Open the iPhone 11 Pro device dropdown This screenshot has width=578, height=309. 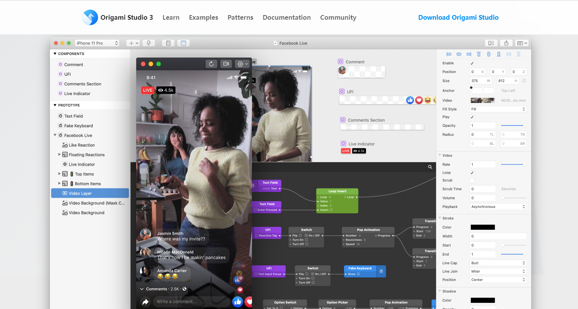97,43
